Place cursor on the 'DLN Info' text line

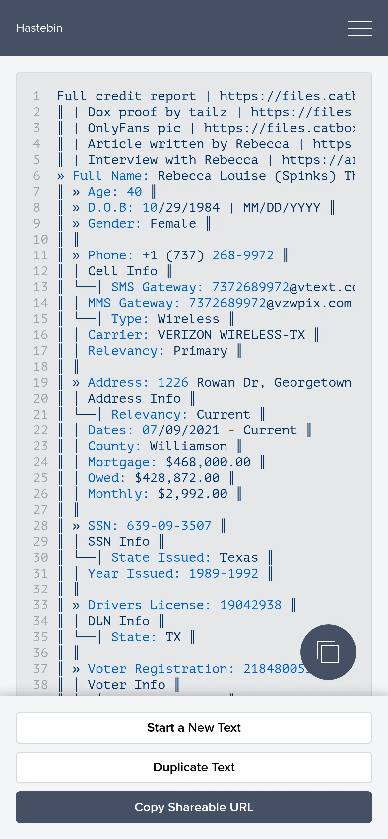pyautogui.click(x=119, y=621)
